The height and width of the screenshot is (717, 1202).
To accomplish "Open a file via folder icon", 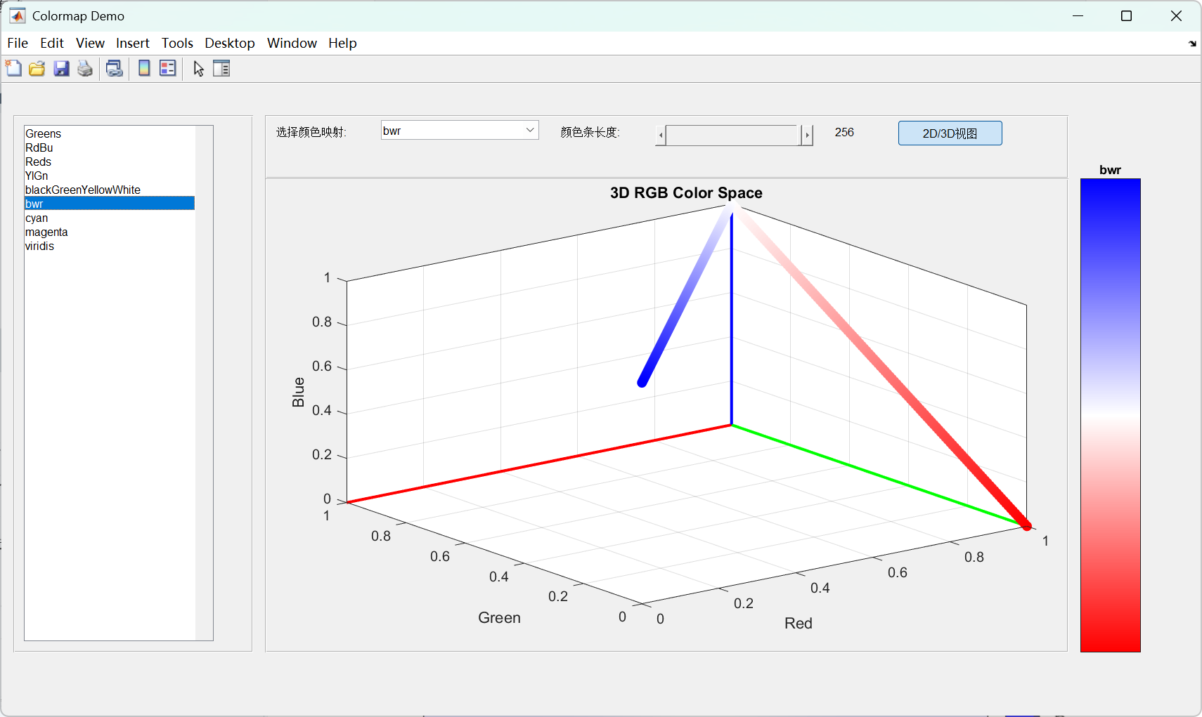I will [37, 68].
